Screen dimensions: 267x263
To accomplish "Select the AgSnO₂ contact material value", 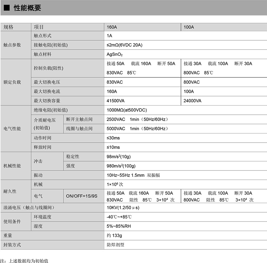I will (115, 55).
